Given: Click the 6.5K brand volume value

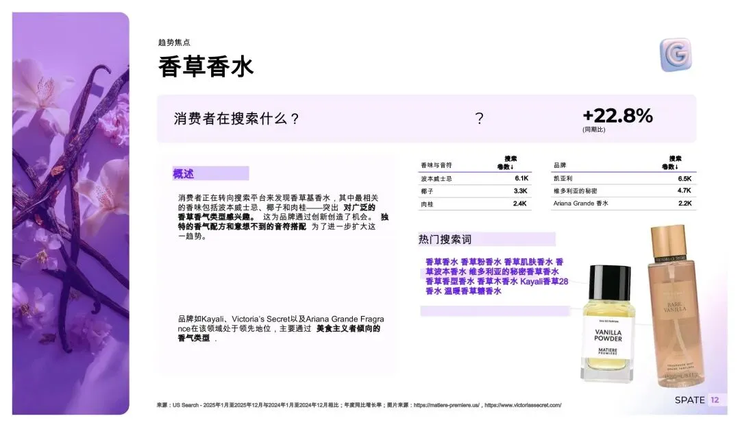Looking at the screenshot, I should (684, 178).
